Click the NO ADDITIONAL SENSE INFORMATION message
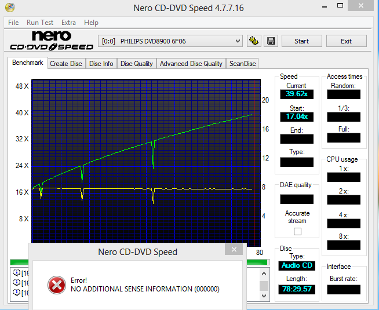The height and width of the screenshot is (310, 379). pos(145,289)
